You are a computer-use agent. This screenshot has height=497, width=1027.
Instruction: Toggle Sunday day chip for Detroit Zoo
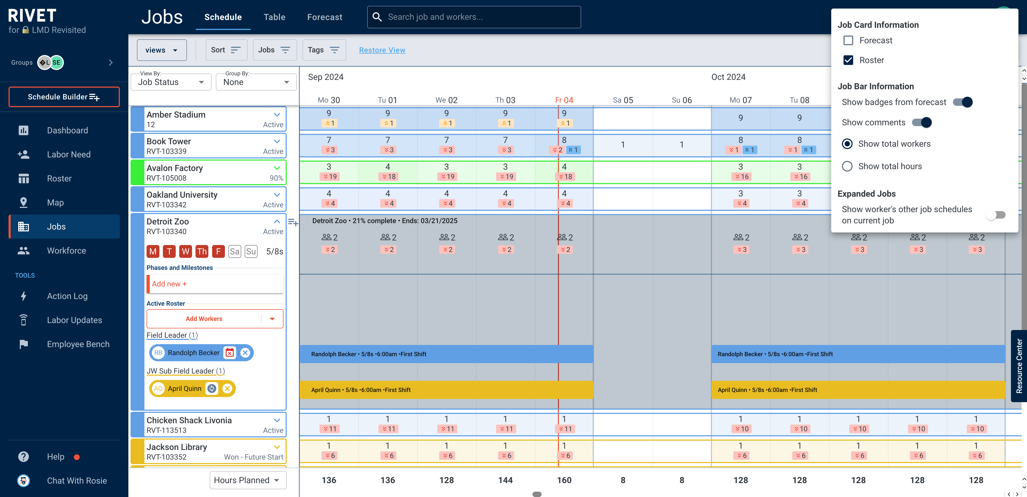click(x=251, y=251)
